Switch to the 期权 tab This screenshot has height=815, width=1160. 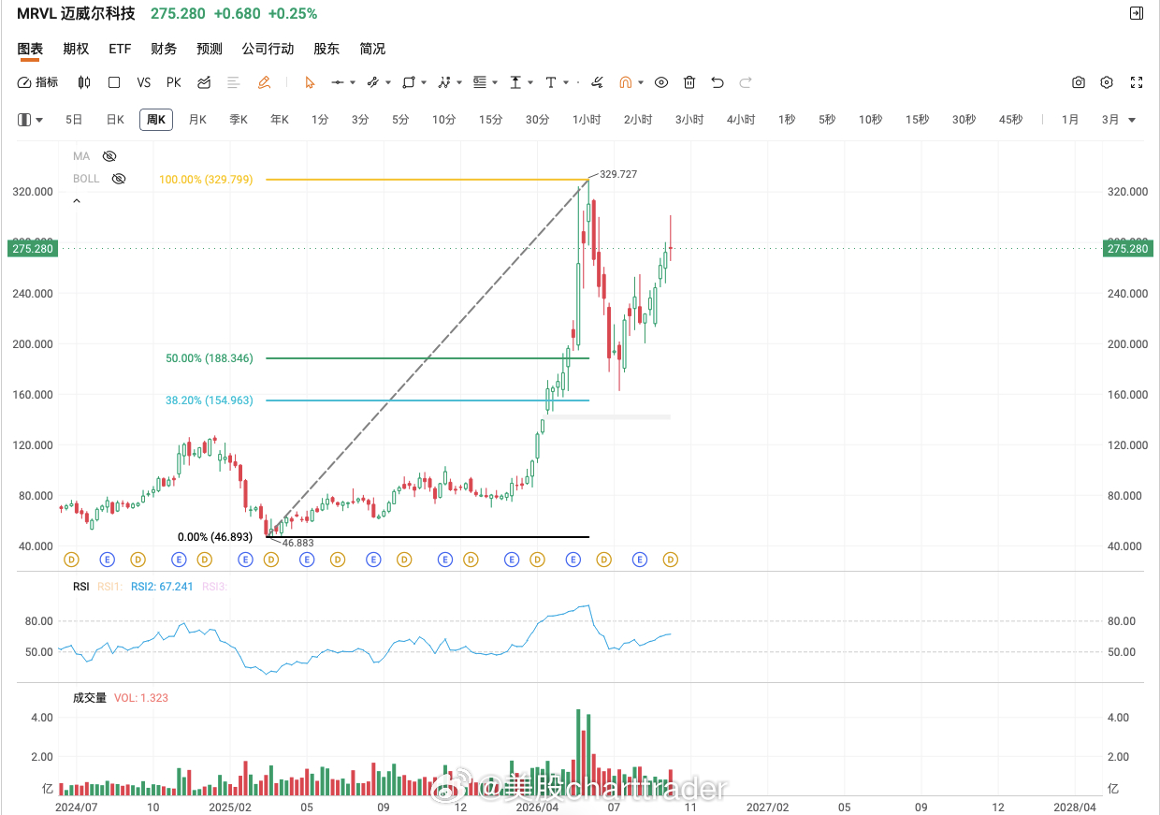pos(76,49)
